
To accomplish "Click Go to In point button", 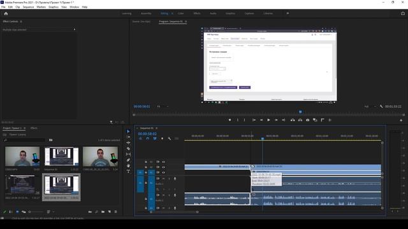I will point(254,120).
